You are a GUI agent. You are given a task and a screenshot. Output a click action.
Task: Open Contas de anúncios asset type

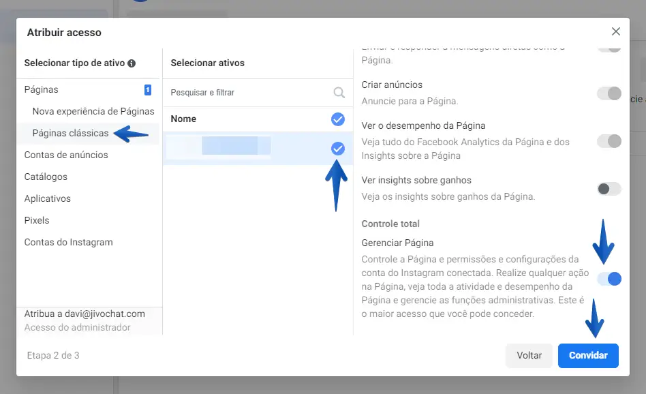point(66,155)
